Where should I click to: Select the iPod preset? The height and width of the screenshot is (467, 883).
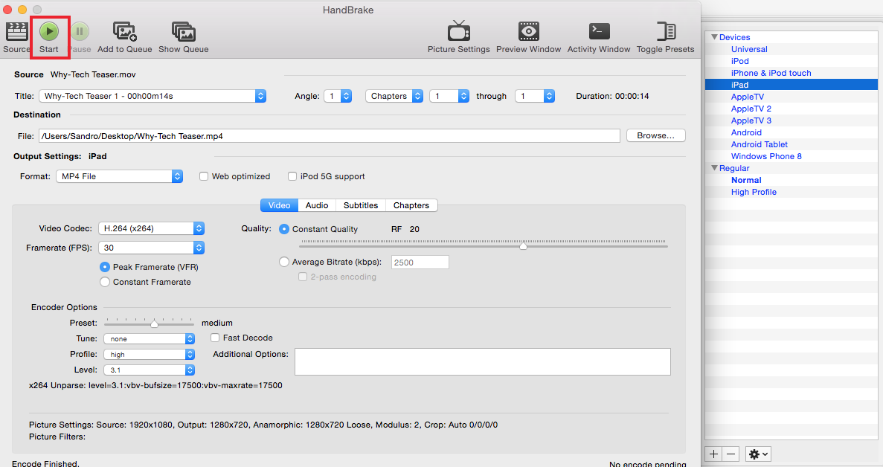point(740,61)
